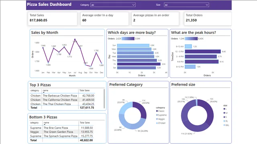Select Classic in category legend
The width and height of the screenshot is (257, 144).
click(x=160, y=111)
